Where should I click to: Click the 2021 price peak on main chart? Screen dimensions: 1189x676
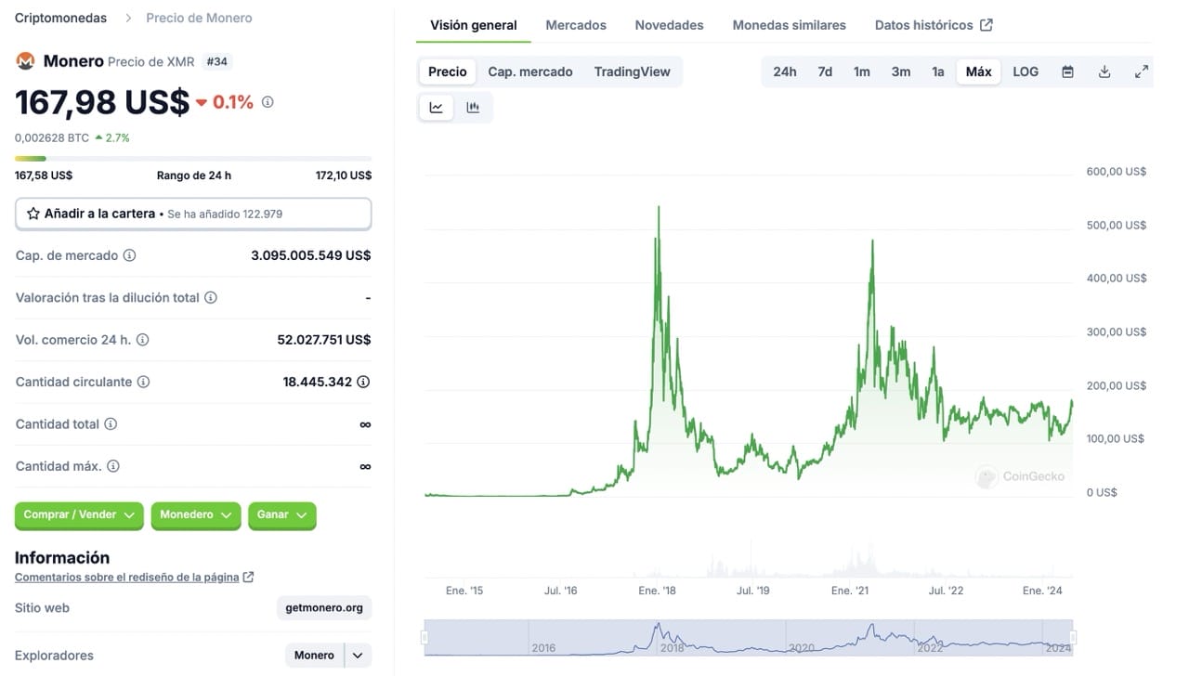point(872,243)
